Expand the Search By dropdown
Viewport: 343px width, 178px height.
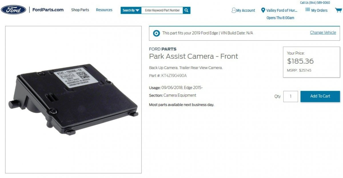(x=131, y=10)
